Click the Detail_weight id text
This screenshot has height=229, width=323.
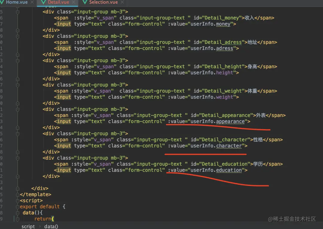pos(223,91)
